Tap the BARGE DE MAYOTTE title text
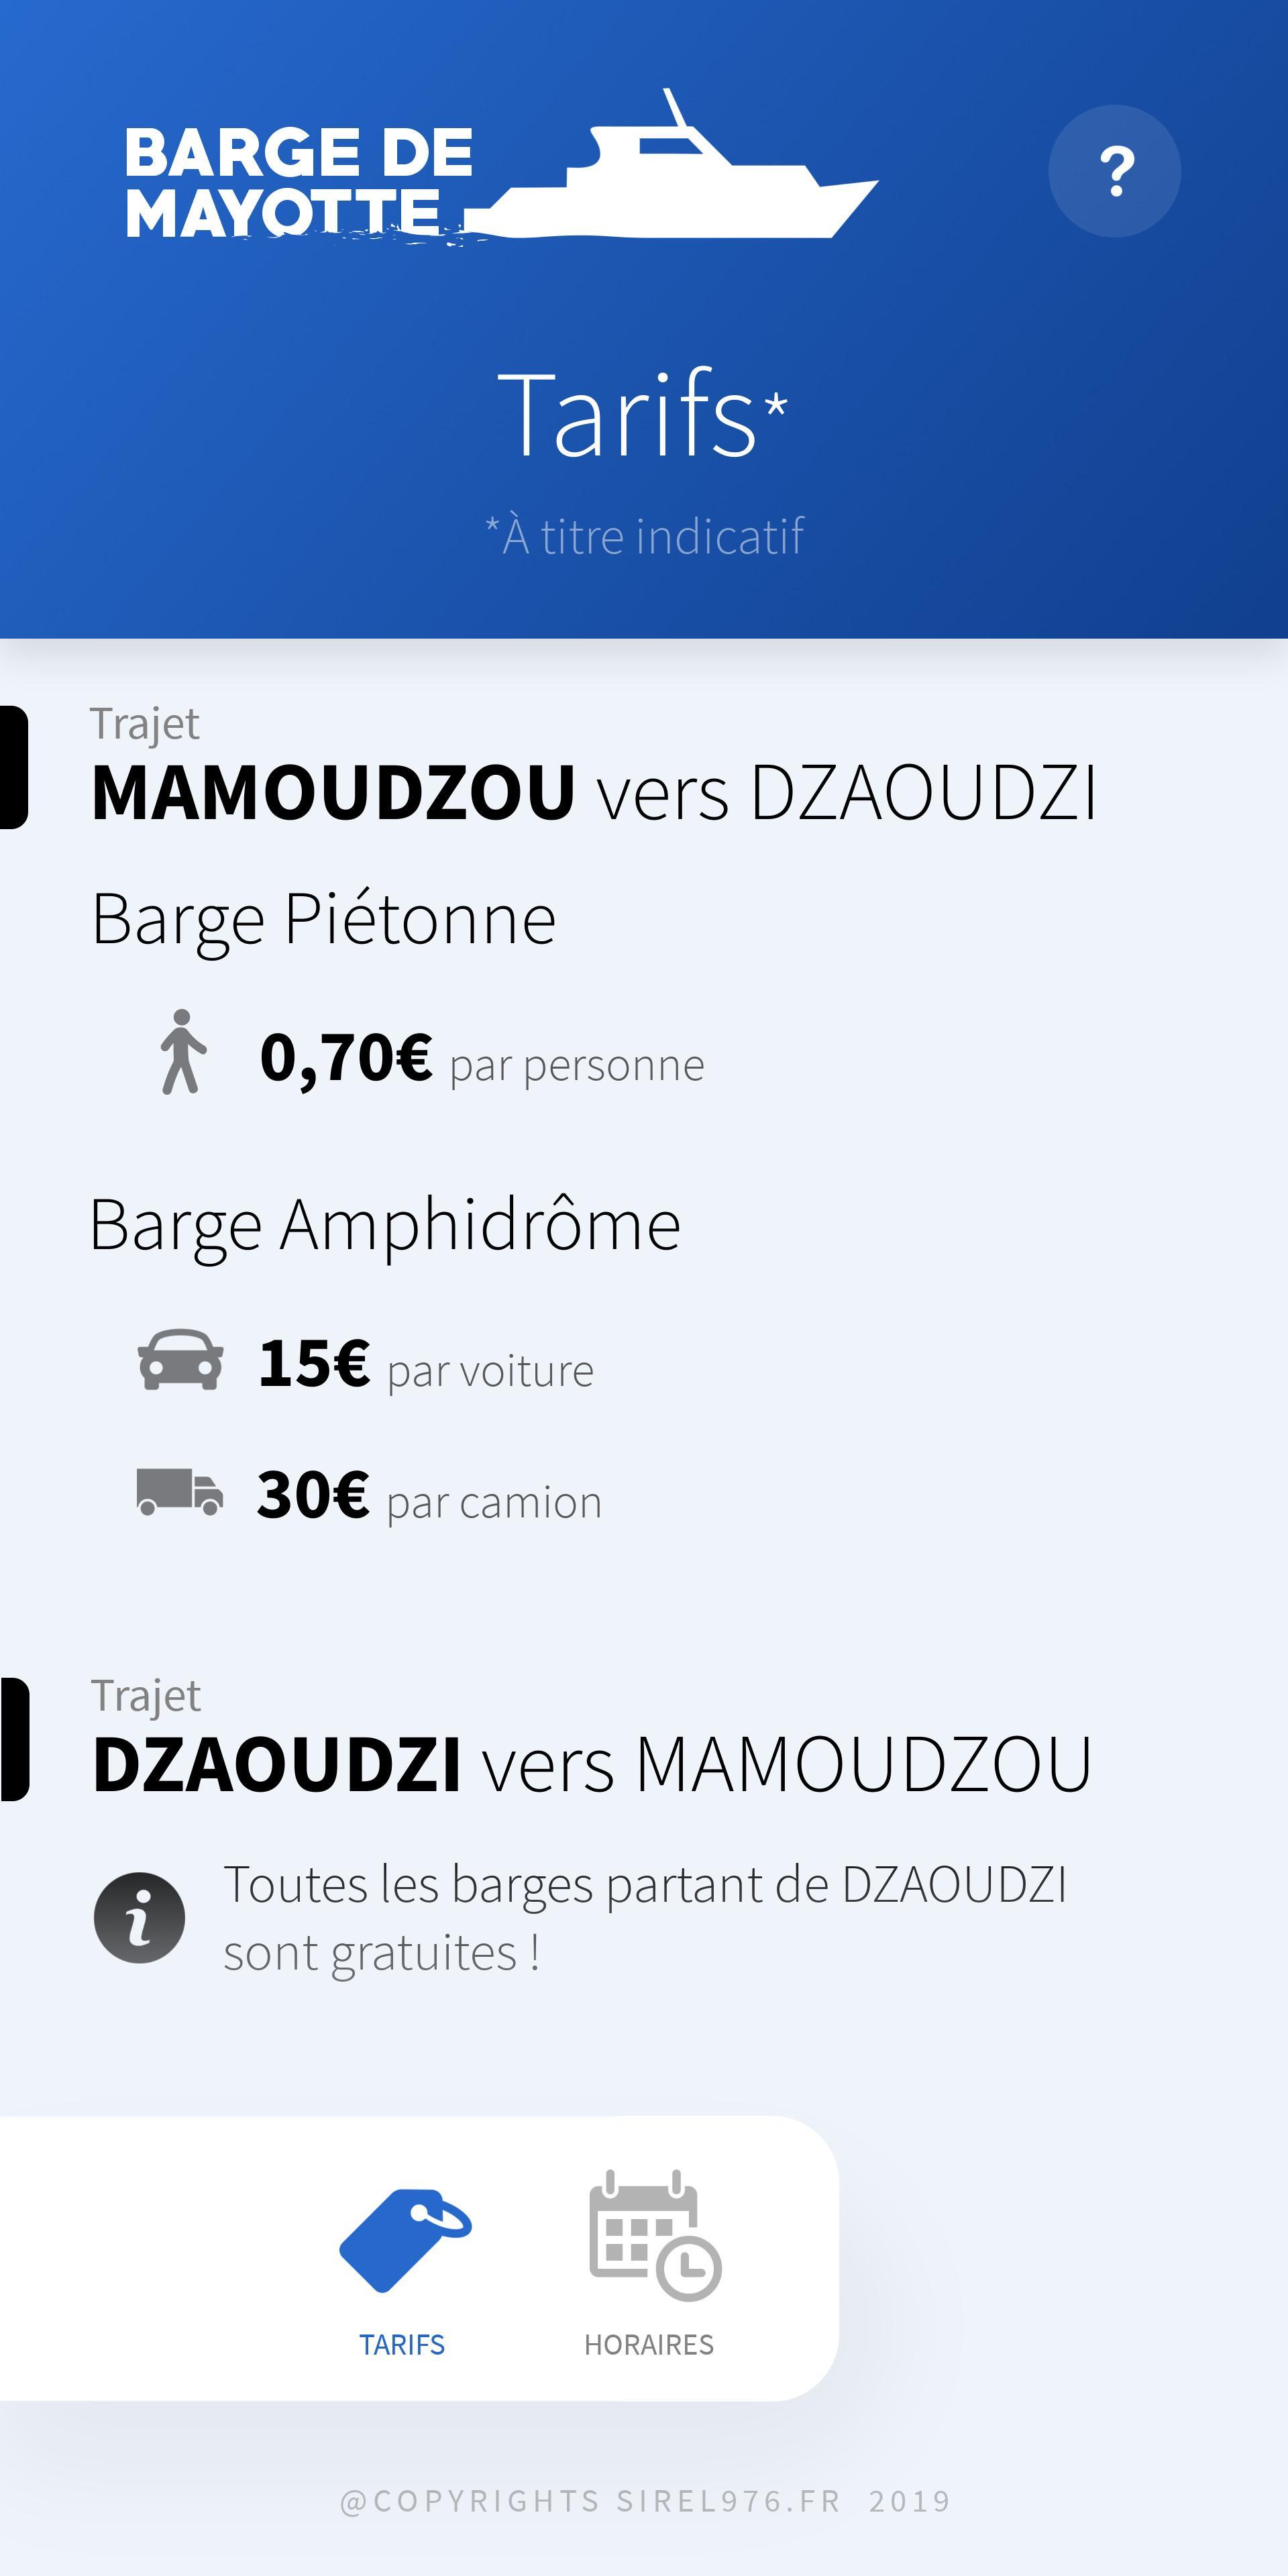This screenshot has height=2576, width=1288. (298, 182)
